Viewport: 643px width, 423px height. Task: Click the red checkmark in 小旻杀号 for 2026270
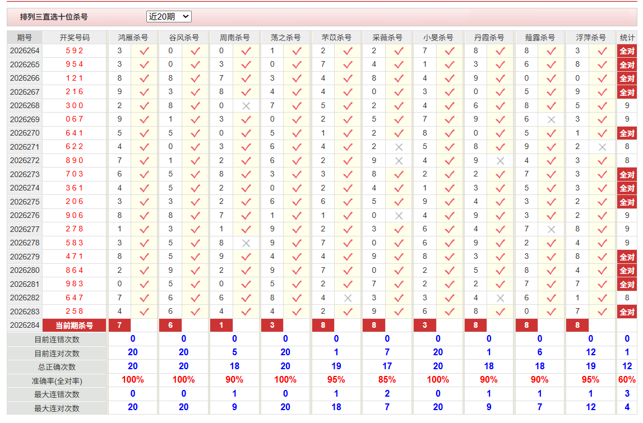click(450, 133)
